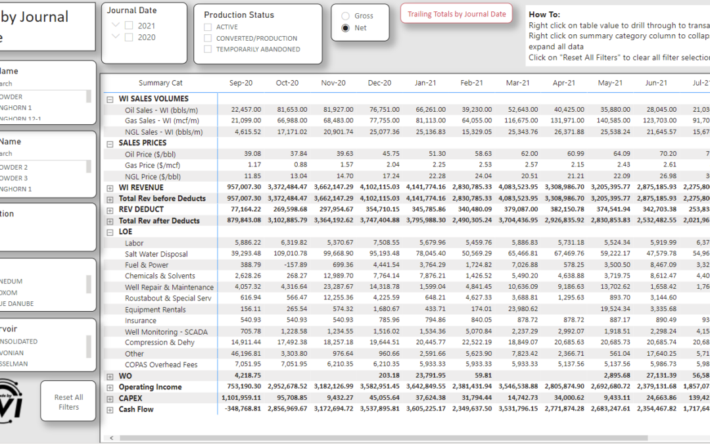
Task: Select the Gross radio option
Action: 346,16
